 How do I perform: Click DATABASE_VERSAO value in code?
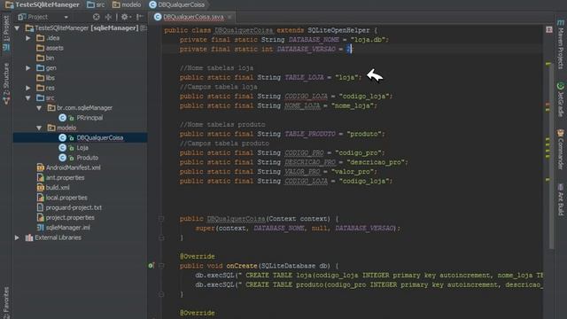(x=348, y=49)
